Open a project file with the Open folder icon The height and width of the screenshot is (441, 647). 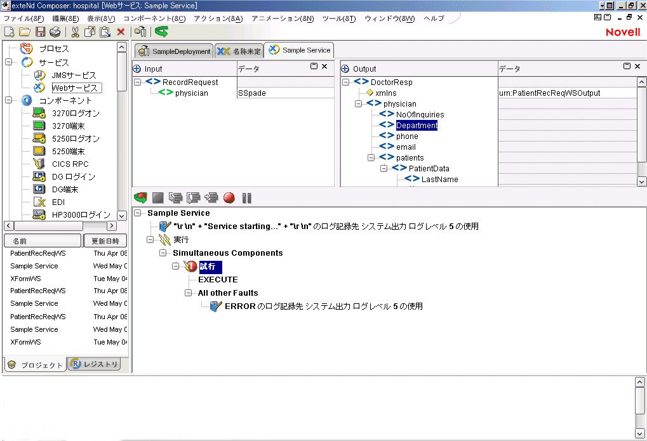23,32
